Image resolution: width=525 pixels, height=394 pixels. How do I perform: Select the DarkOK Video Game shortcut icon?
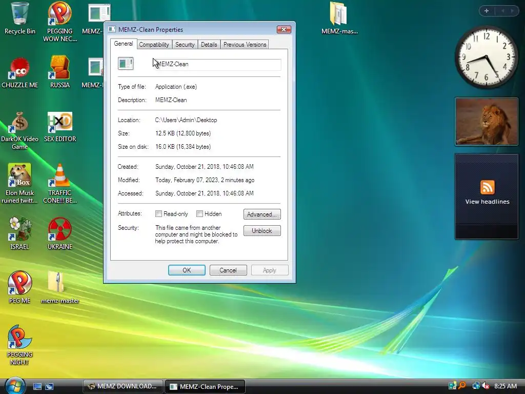click(20, 122)
